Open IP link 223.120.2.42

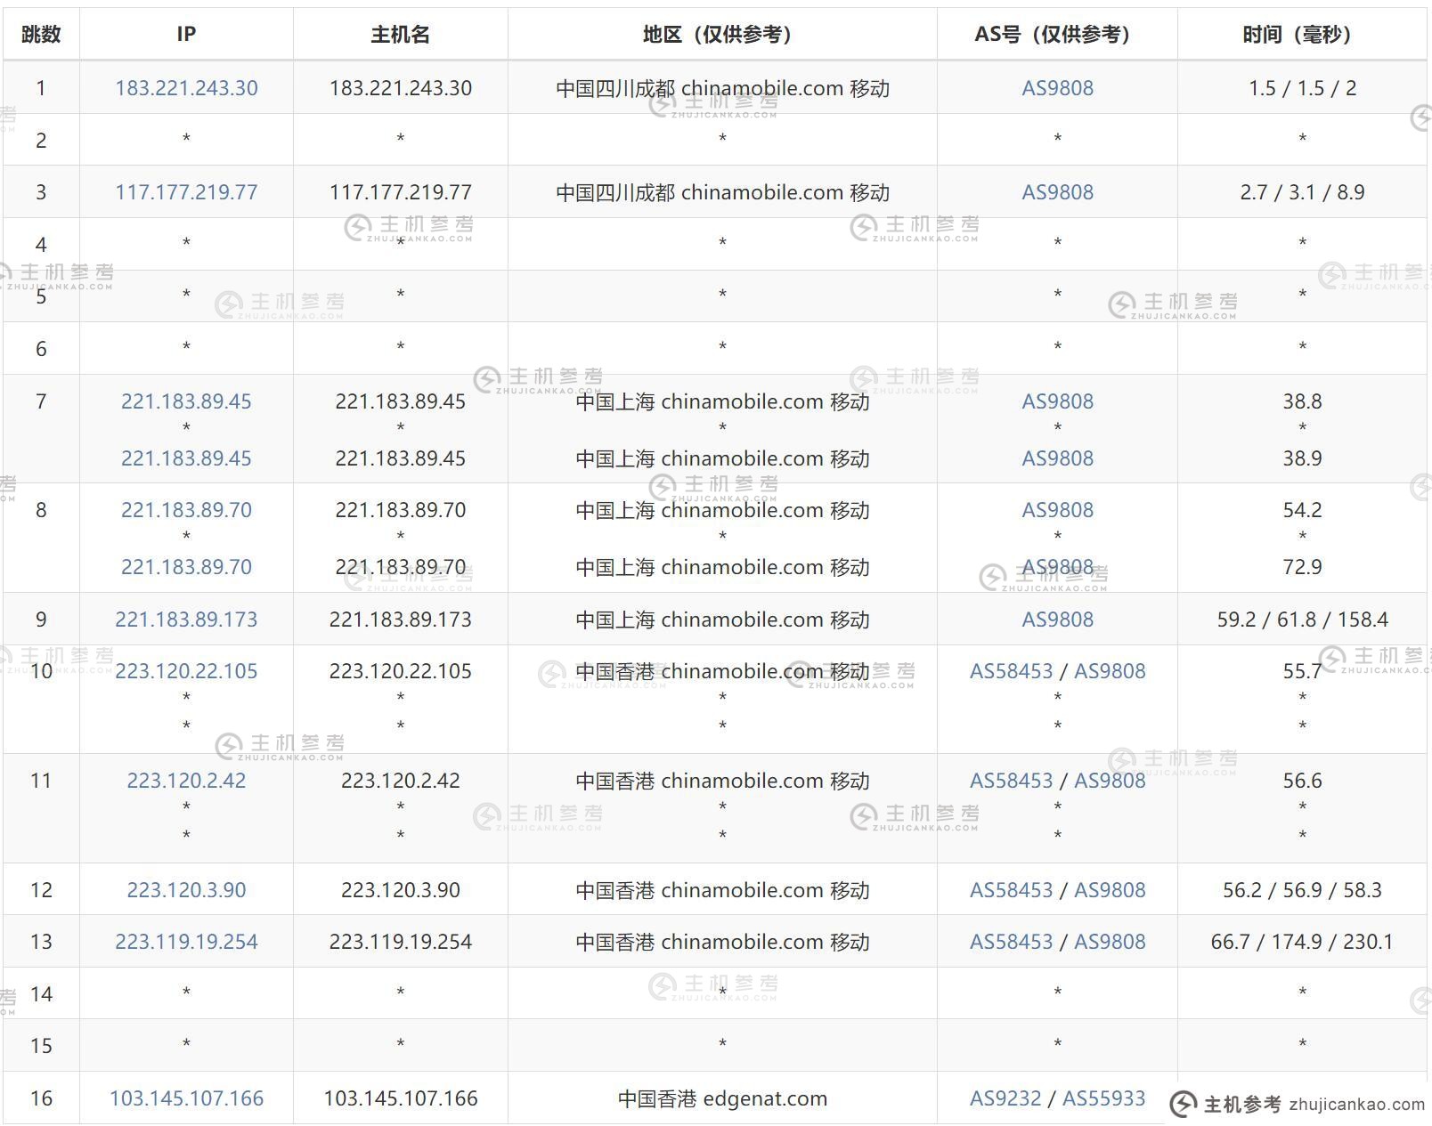[x=186, y=781]
